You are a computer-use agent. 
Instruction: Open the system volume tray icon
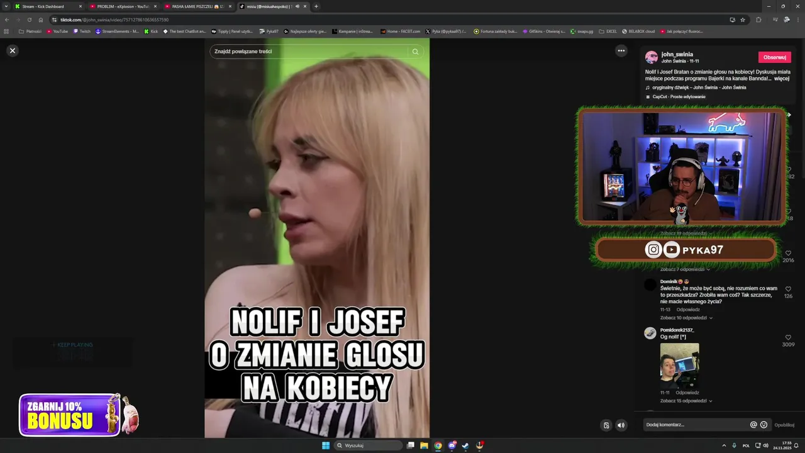[765, 445]
